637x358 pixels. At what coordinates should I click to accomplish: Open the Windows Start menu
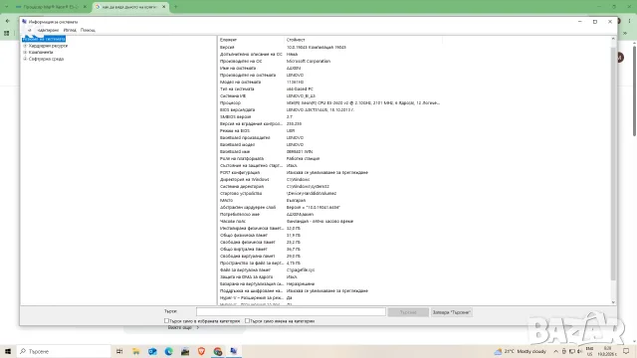coord(8,351)
